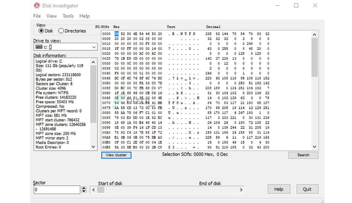Click disk position slider left arrow
Image resolution: width=352 pixels, height=203 pixels.
93,190
